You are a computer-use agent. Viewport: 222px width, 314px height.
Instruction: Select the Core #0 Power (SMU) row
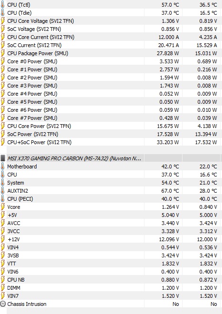(x=111, y=61)
